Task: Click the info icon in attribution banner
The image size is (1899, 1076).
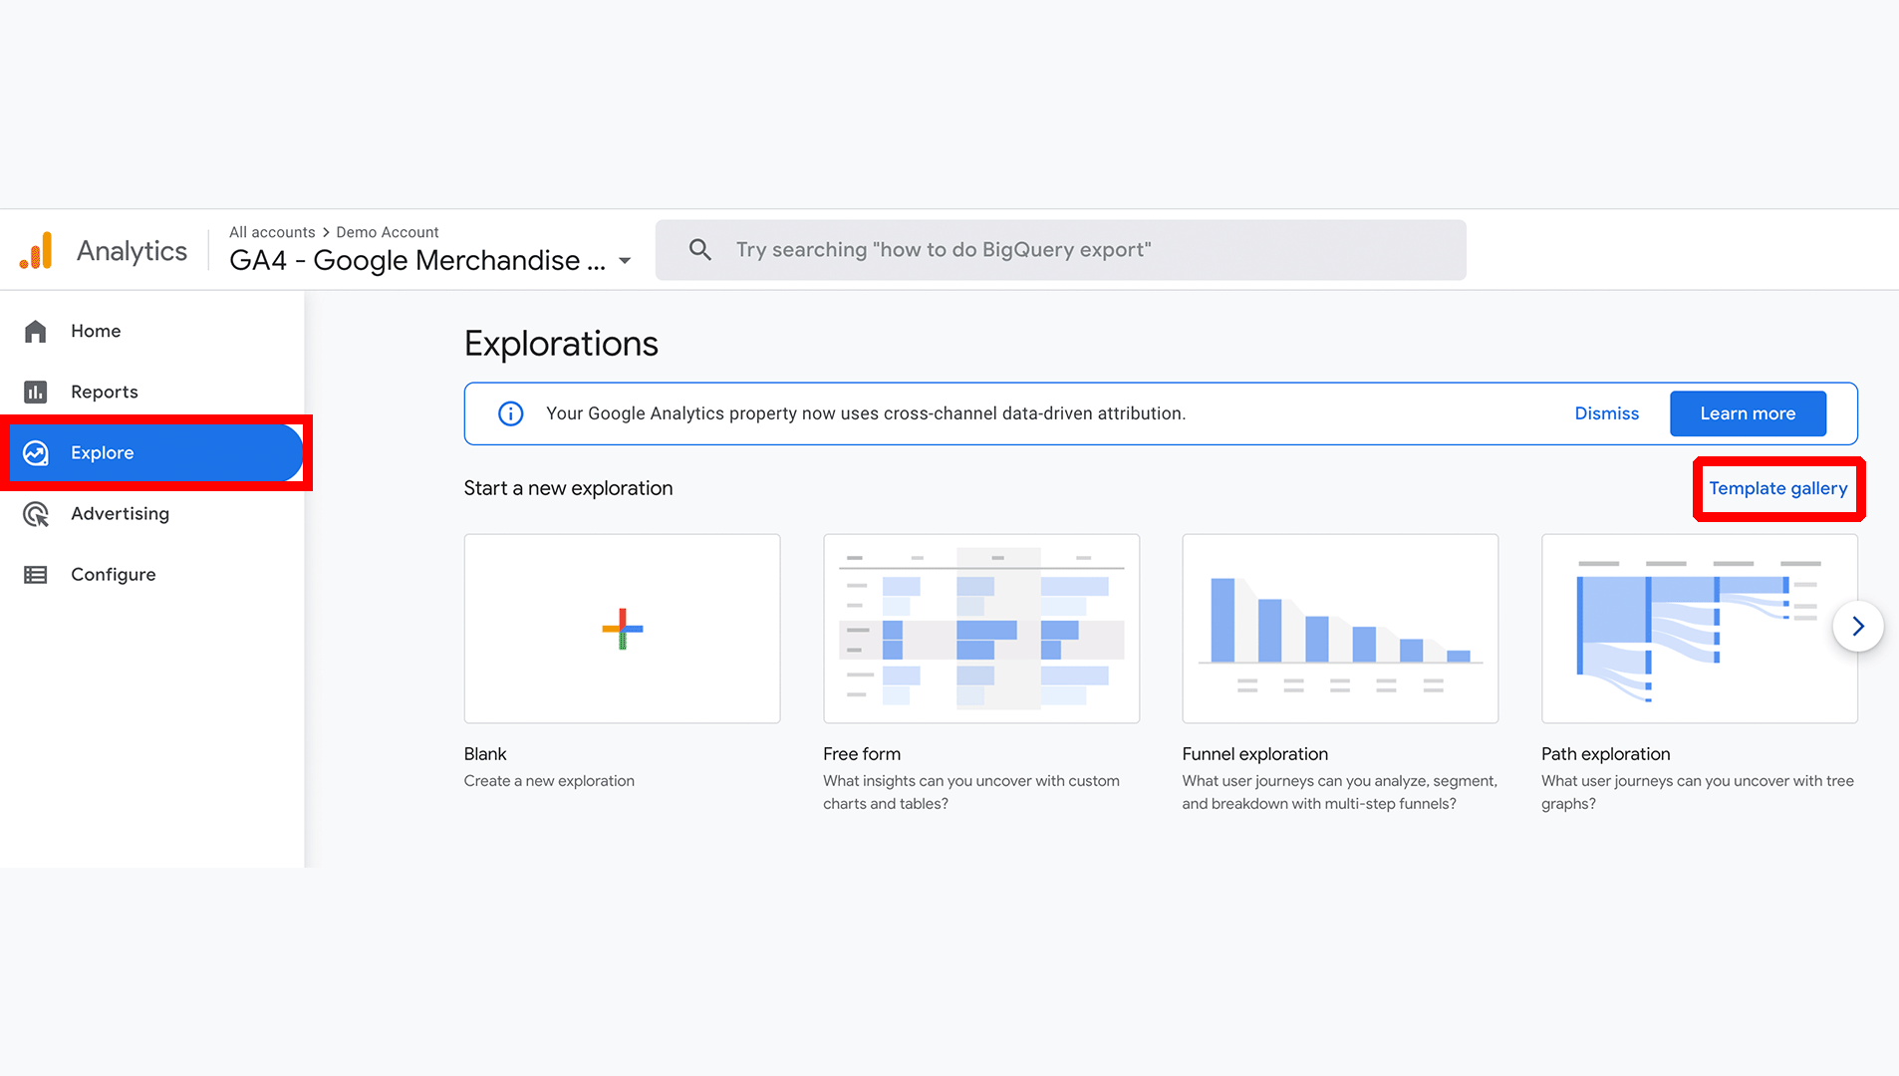Action: 510,413
